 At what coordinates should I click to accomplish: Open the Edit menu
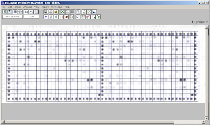10,7
